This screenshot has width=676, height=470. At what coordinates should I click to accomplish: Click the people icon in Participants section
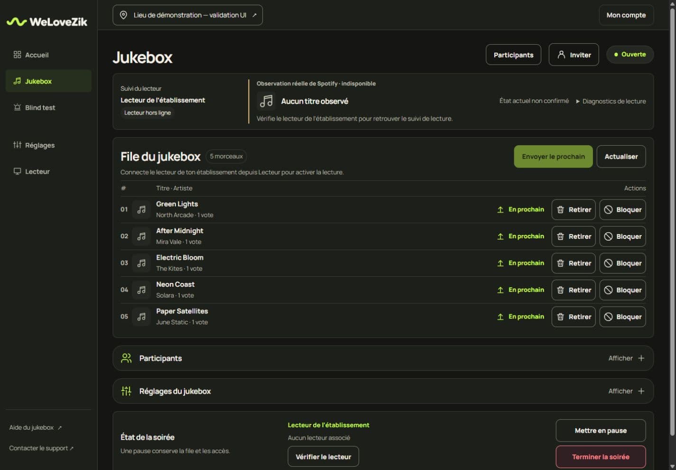[x=126, y=358]
